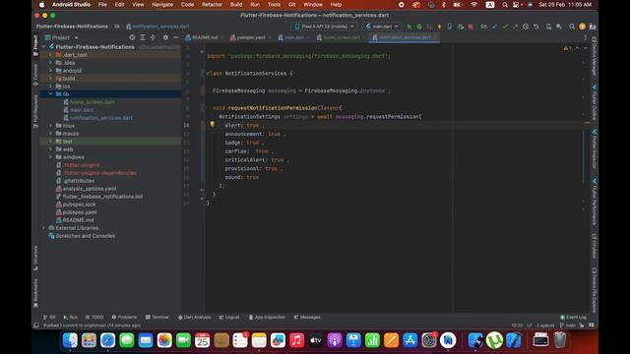This screenshot has height=354, width=630.
Task: Open main.dart in the Project tree
Action: click(x=82, y=110)
